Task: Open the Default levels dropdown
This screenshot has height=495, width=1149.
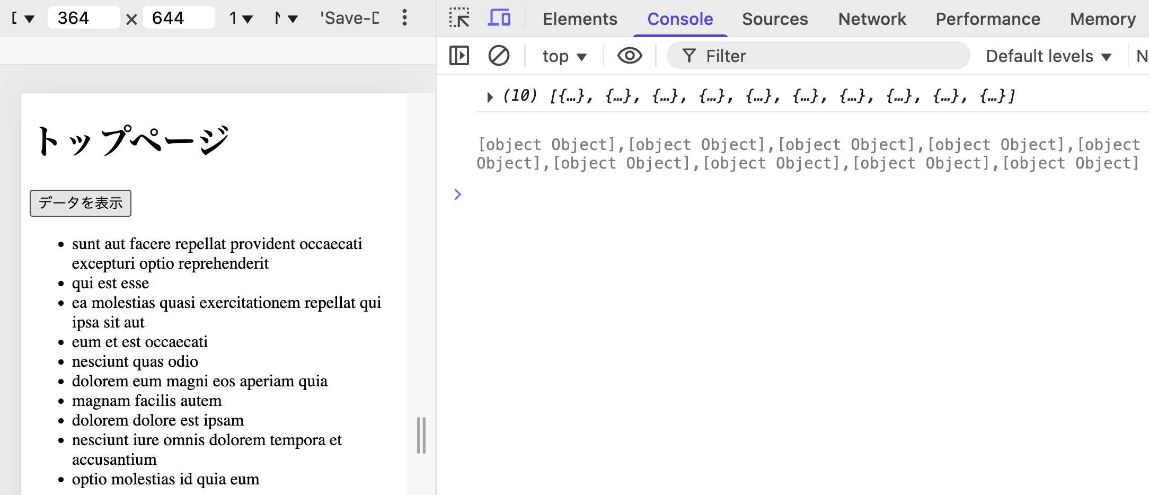Action: point(1048,56)
